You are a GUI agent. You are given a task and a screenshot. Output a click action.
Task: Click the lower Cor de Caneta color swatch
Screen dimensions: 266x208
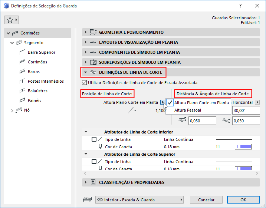click(243, 147)
